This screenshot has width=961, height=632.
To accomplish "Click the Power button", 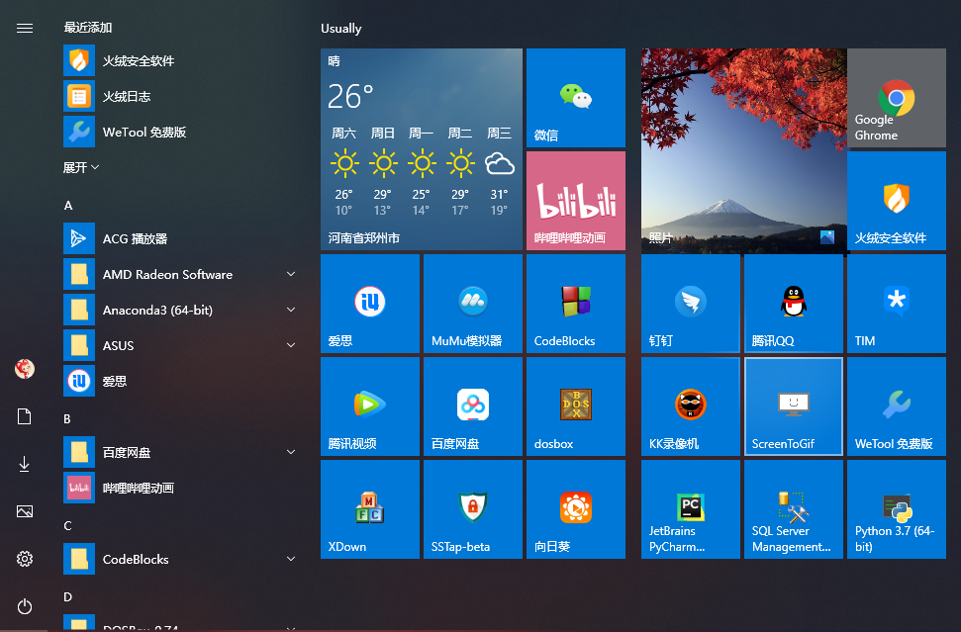I will [25, 606].
